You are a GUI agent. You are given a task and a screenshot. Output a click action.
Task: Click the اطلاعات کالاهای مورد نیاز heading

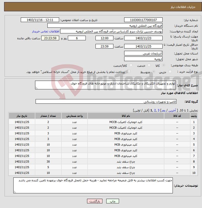click(179, 93)
